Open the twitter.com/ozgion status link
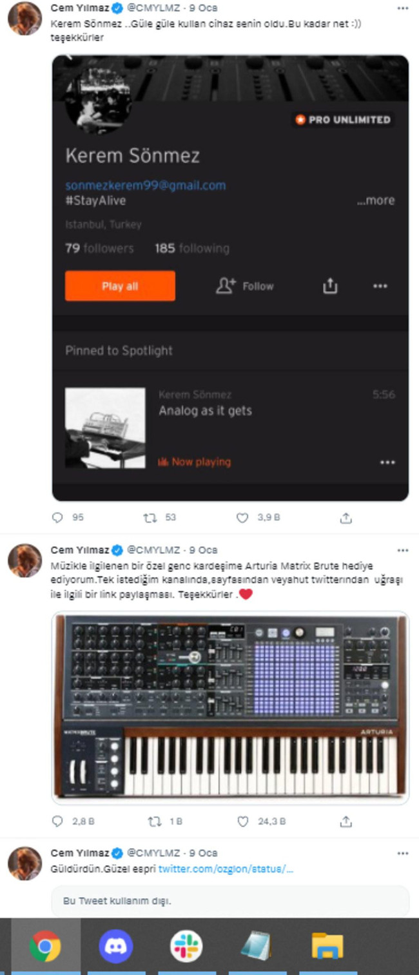Image resolution: width=419 pixels, height=975 pixels. point(226,869)
